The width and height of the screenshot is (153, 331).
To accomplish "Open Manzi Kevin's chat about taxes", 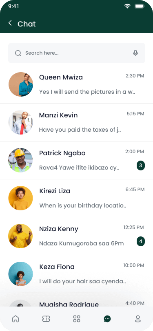I will pyautogui.click(x=77, y=122).
